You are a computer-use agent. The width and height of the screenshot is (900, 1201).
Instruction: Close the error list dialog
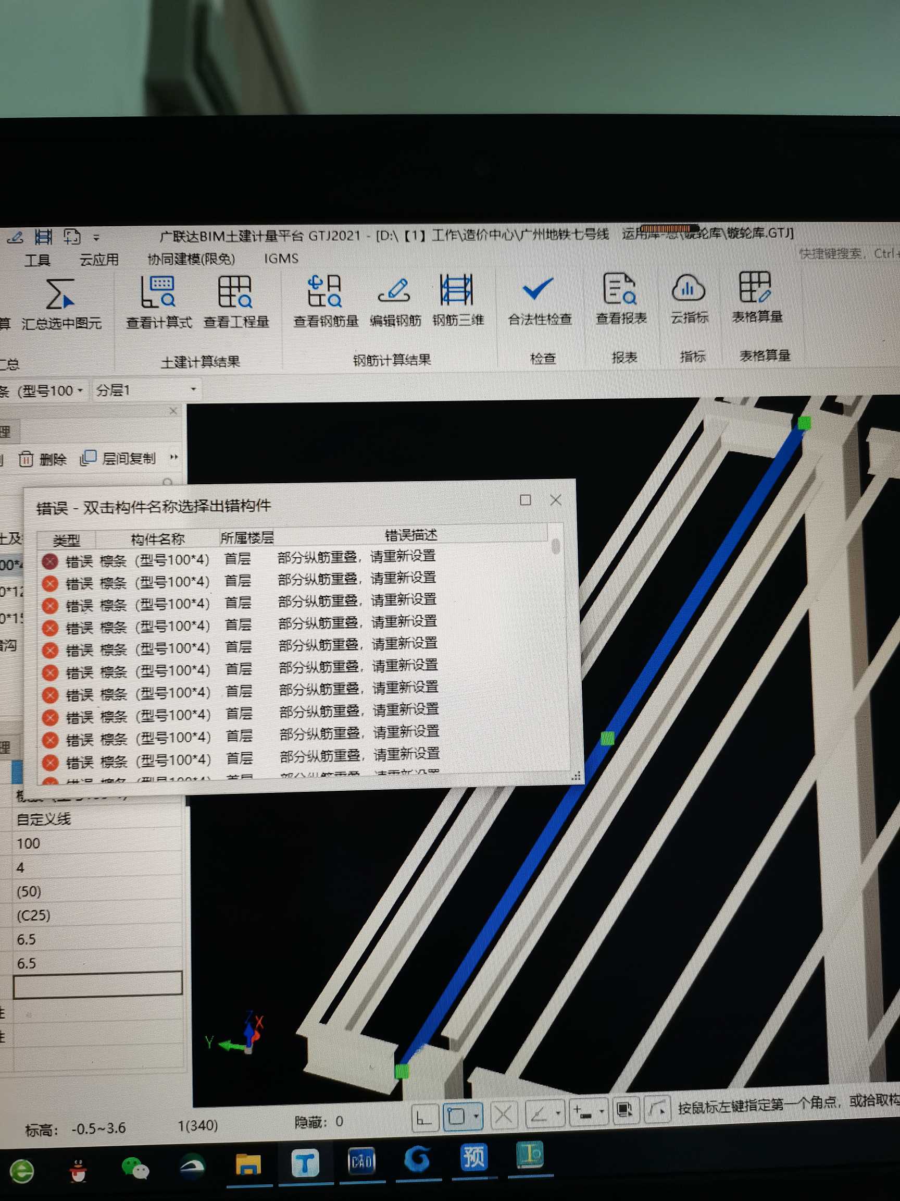click(556, 500)
